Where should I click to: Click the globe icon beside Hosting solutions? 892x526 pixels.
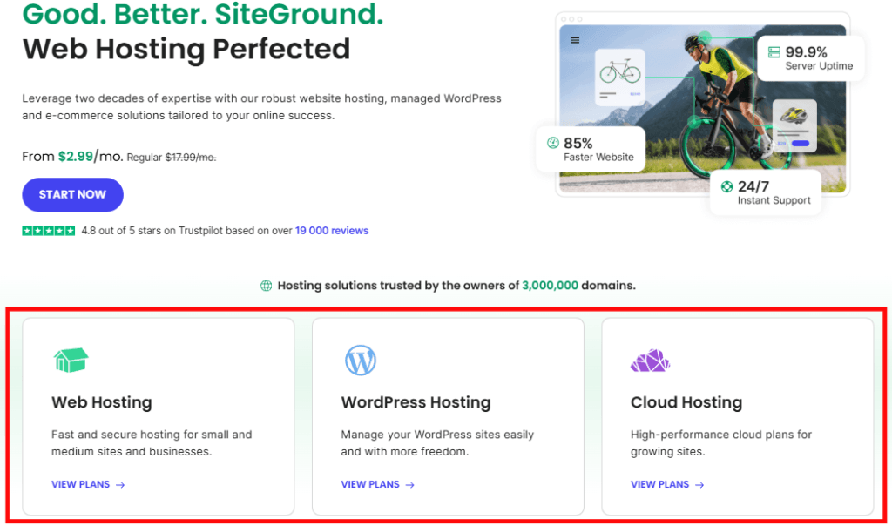[x=267, y=286]
